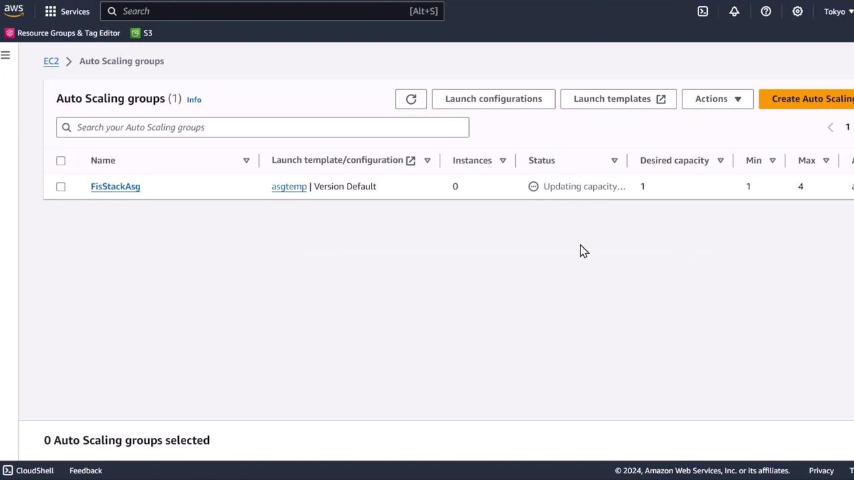The image size is (854, 480).
Task: Open the FisStackAsg group link
Action: pos(115,187)
